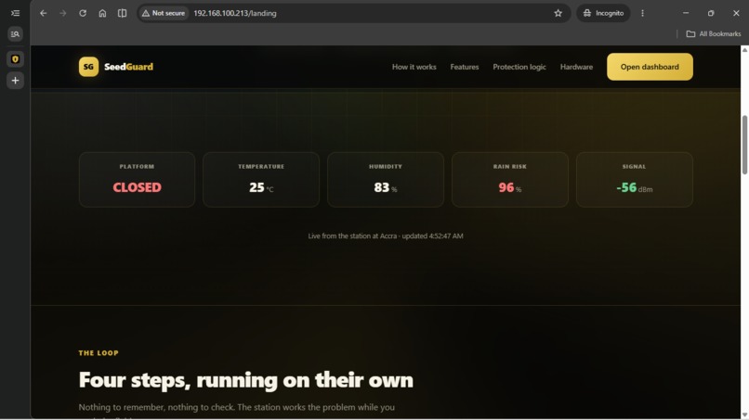Click the Four steps, running on their own heading
Screen dimensions: 749x420
coord(246,380)
